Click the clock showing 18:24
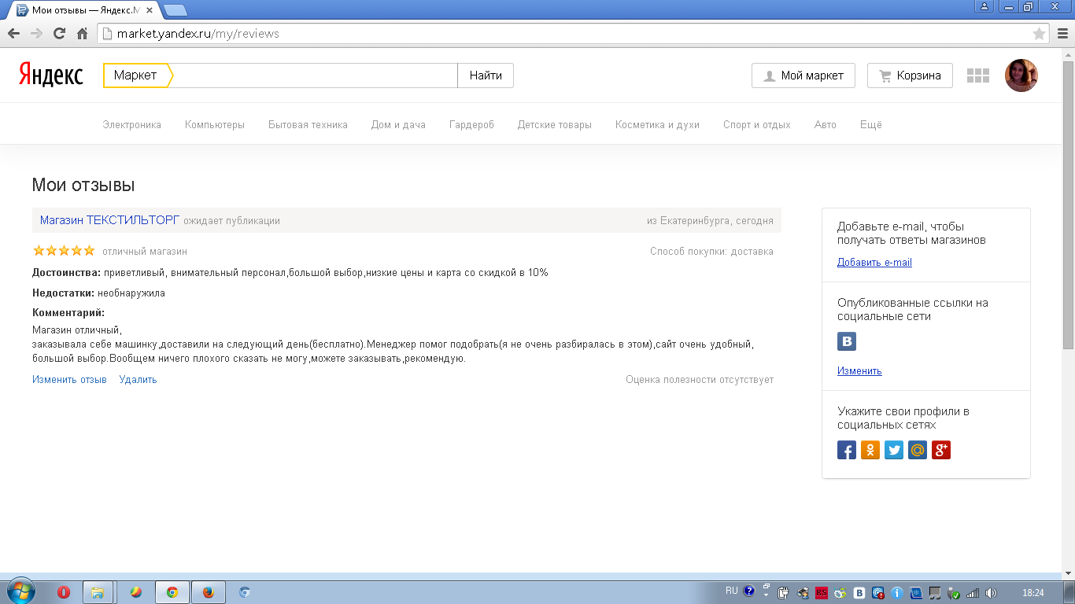 [x=1033, y=592]
